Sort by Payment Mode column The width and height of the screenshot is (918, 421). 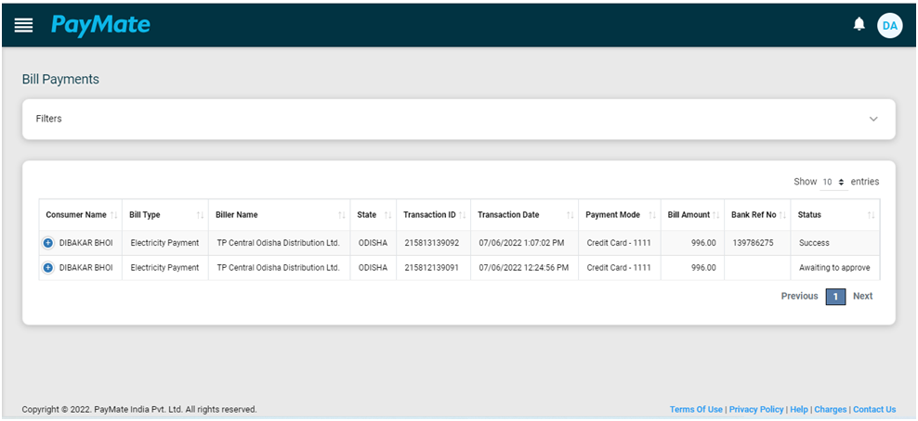[x=620, y=215]
